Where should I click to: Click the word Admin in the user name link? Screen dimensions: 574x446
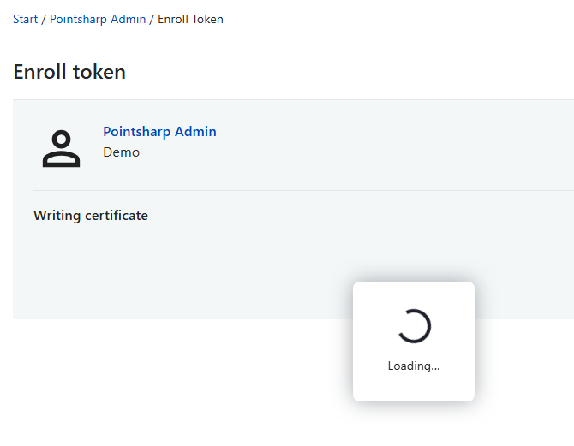pyautogui.click(x=195, y=132)
